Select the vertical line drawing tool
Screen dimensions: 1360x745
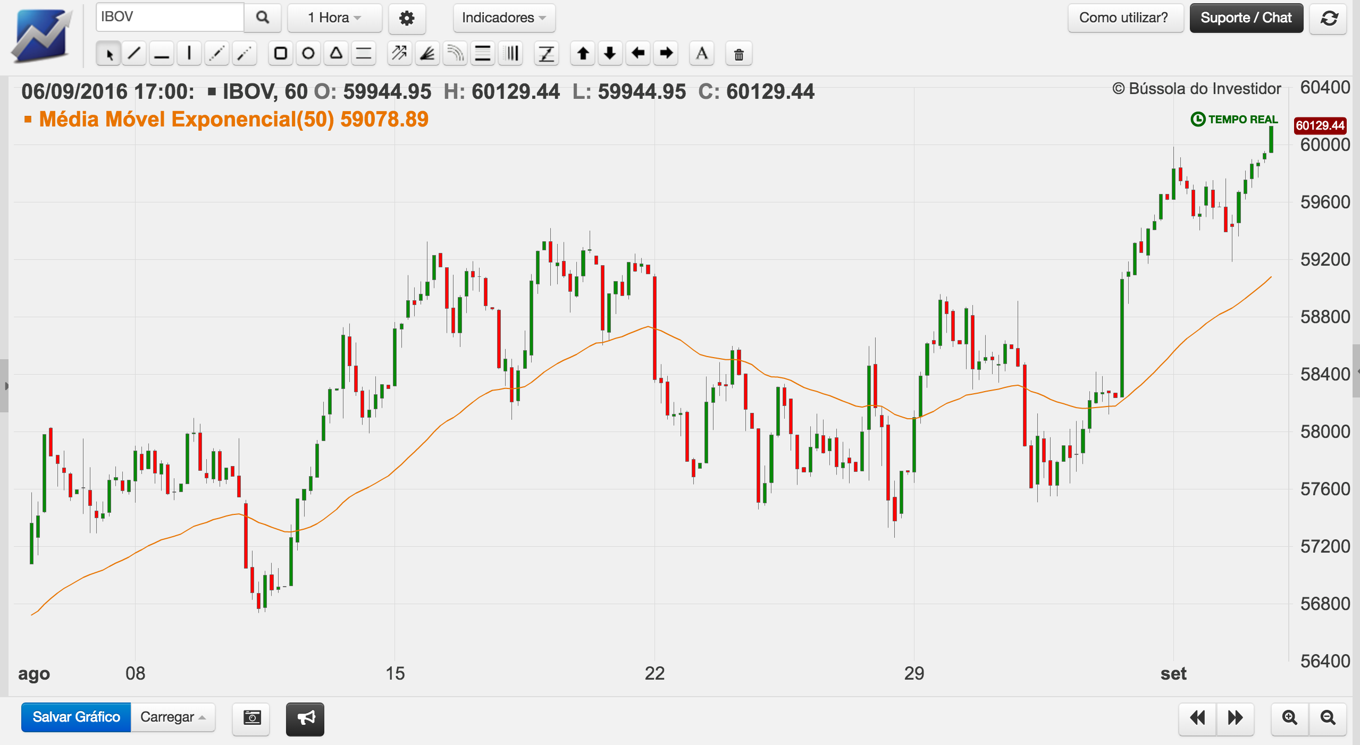pyautogui.click(x=189, y=54)
